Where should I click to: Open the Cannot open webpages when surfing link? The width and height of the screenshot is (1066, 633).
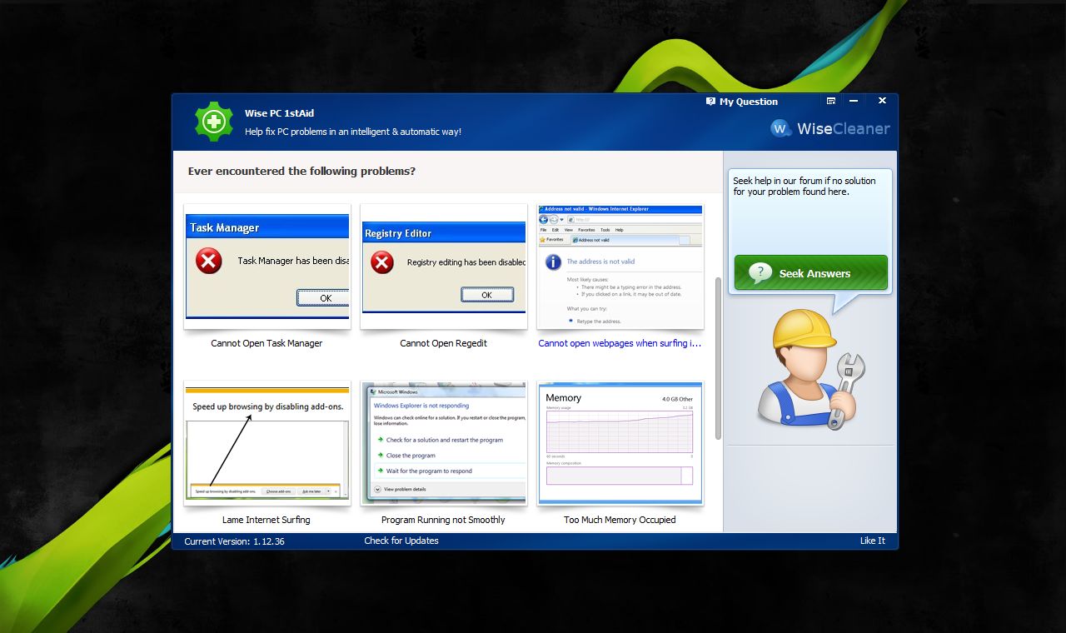(x=620, y=342)
